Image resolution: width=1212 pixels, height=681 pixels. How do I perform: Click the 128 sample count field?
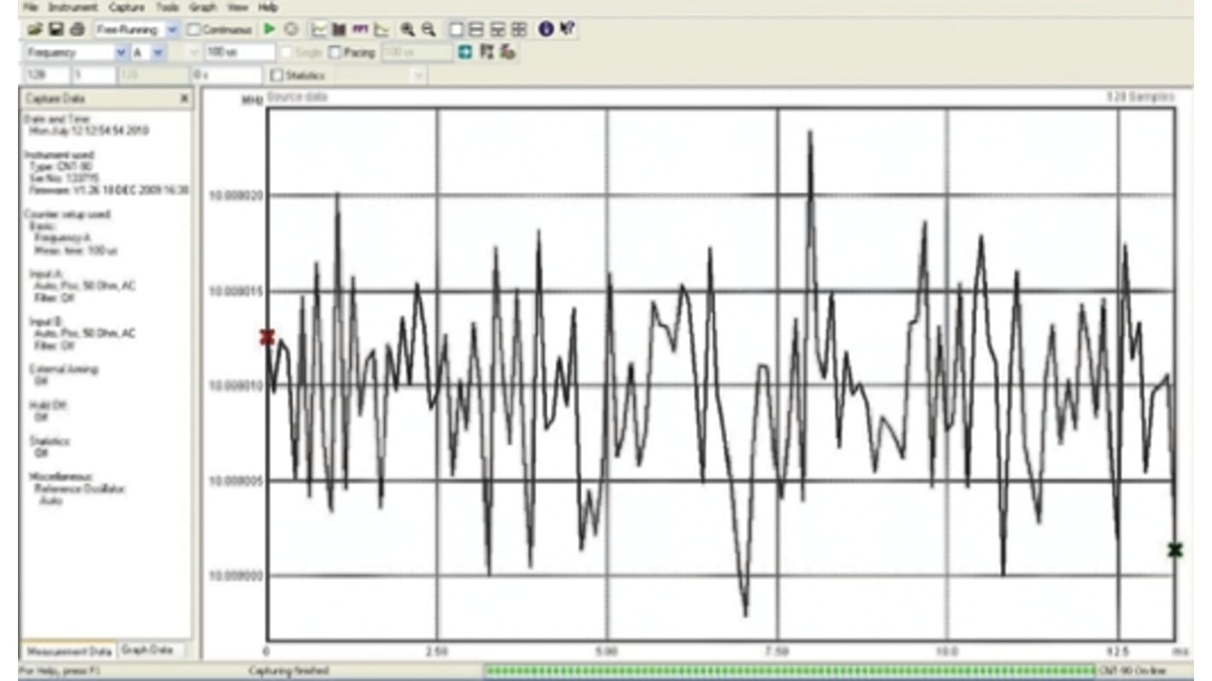[x=46, y=75]
